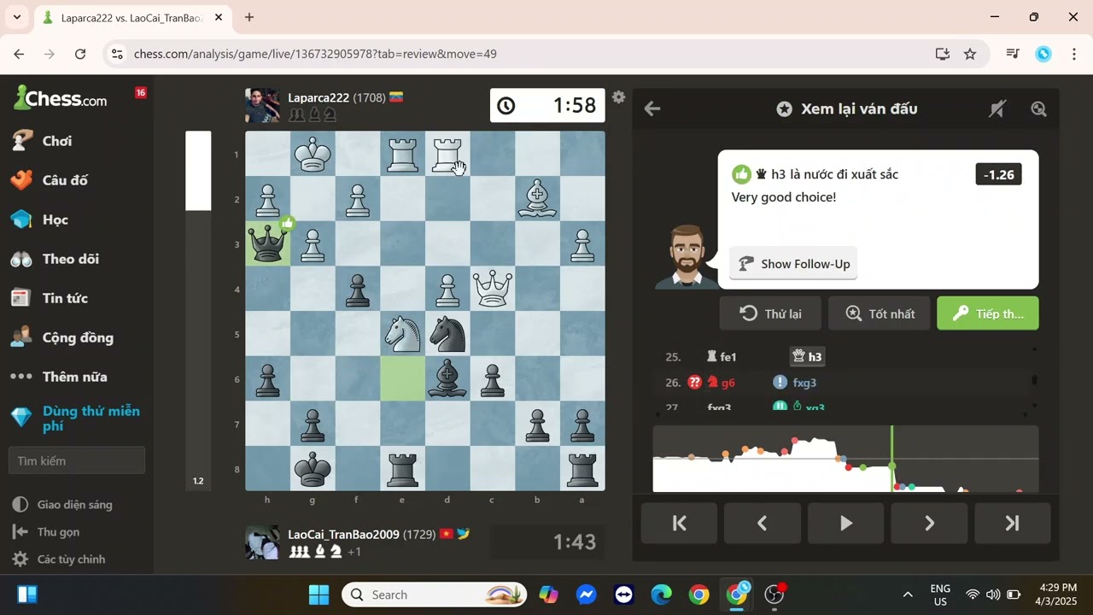Image resolution: width=1093 pixels, height=615 pixels.
Task: Open the volume tray icon
Action: (x=992, y=594)
